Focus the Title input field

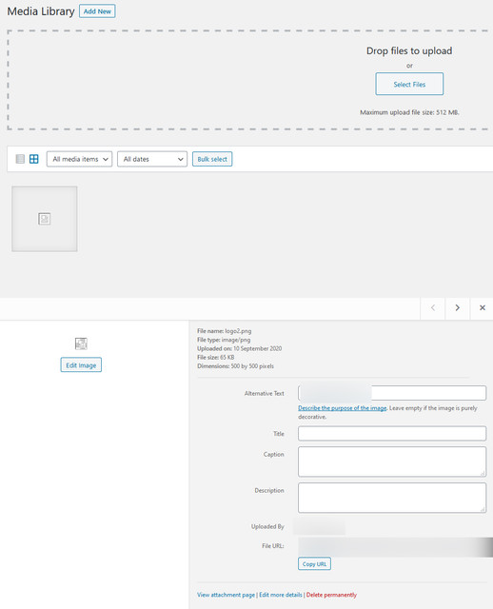(392, 434)
